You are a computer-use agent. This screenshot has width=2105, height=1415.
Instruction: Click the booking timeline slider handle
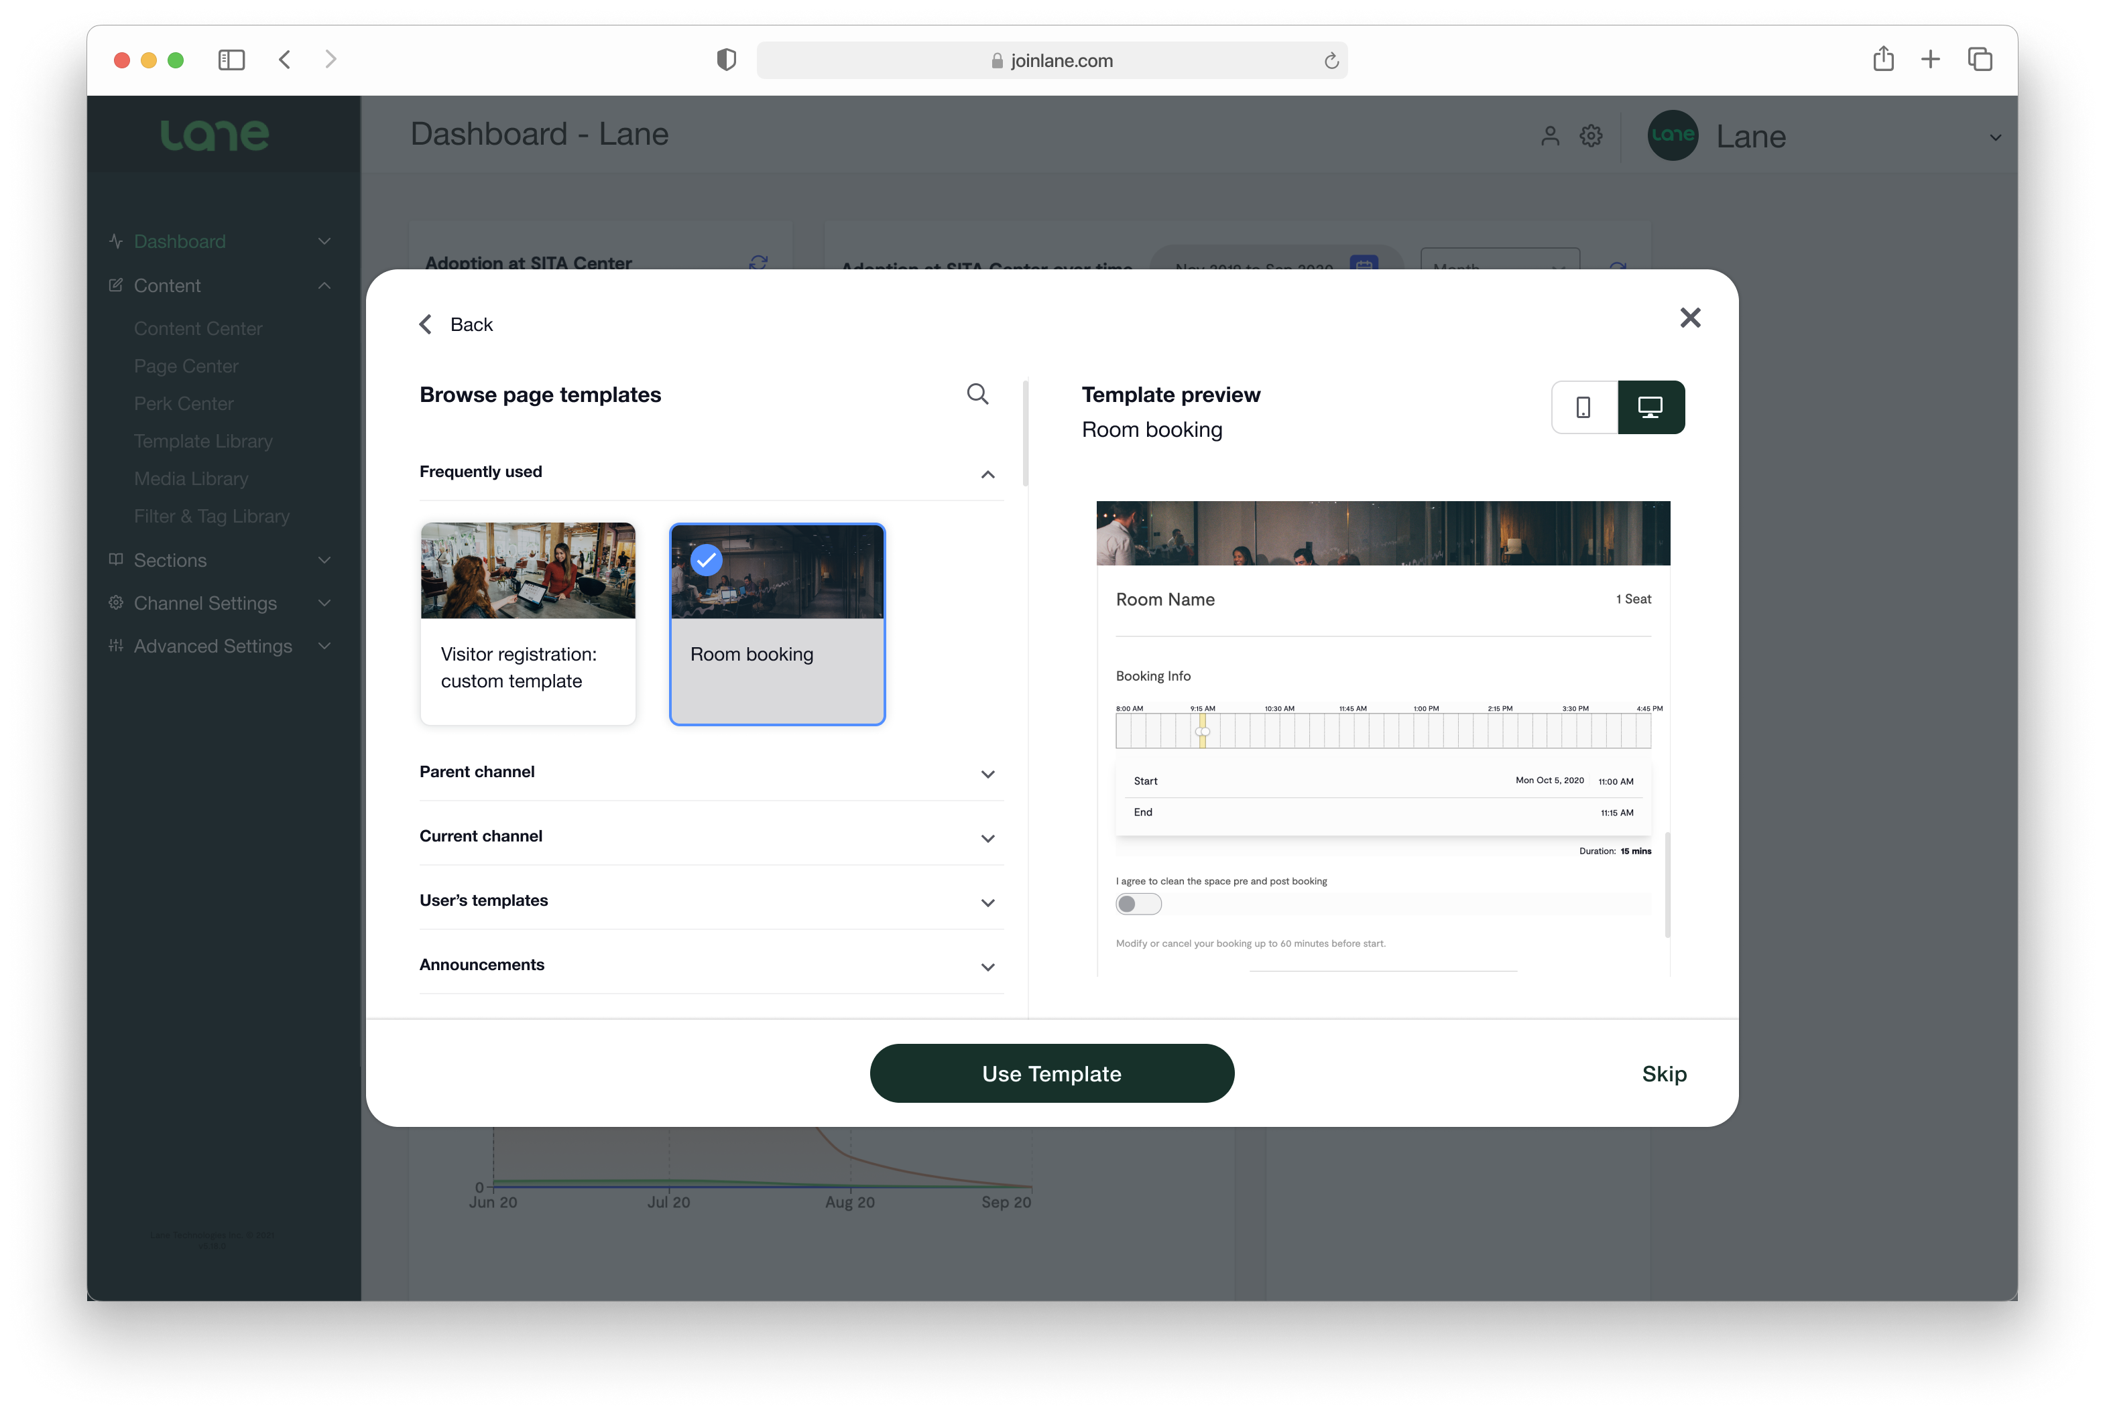[1202, 731]
